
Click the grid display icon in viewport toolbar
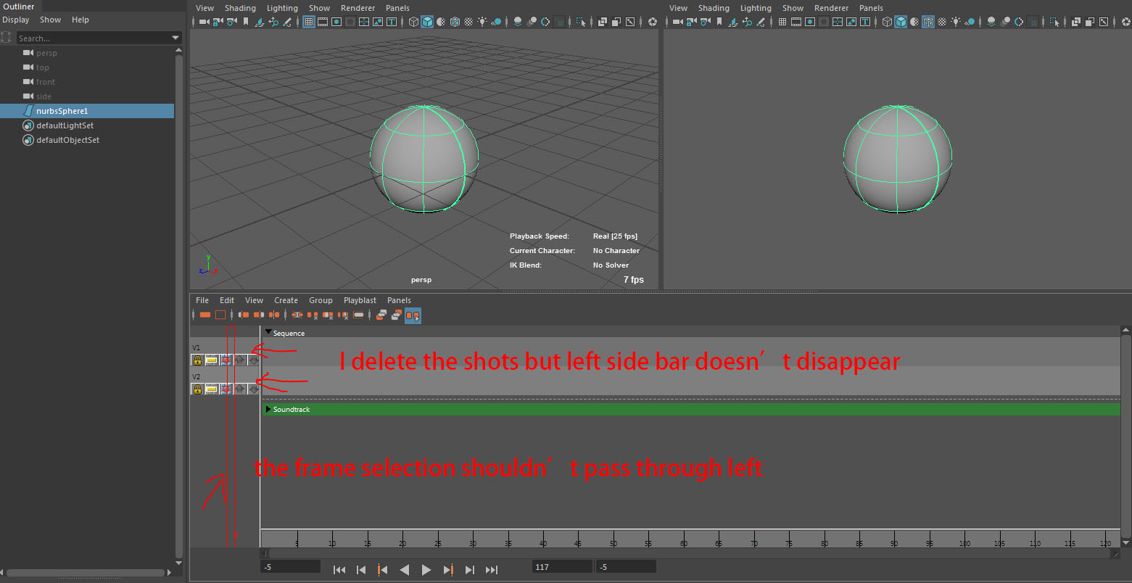tap(309, 22)
